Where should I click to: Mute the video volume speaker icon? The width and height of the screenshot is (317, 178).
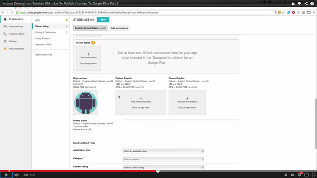17,175
